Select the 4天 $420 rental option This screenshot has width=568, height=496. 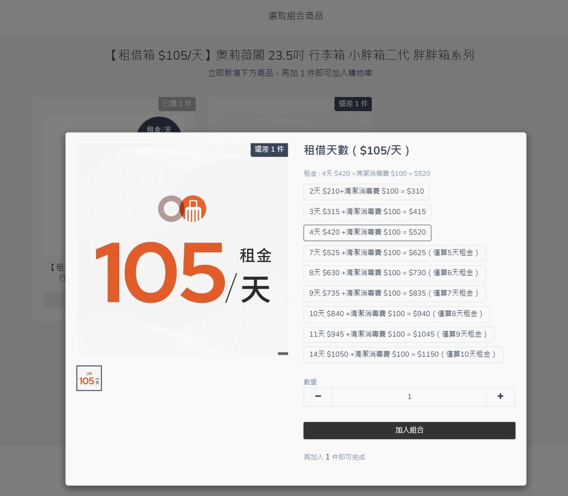click(367, 232)
